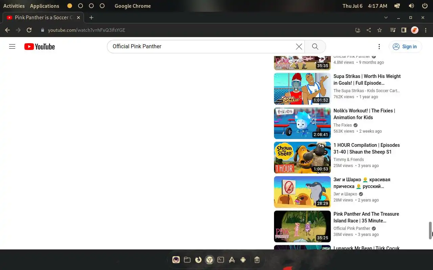Viewport: 433px width, 270px height.
Task: Toggle the Chrome side panel icon
Action: (404, 30)
